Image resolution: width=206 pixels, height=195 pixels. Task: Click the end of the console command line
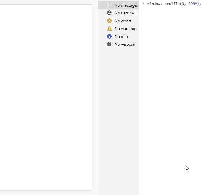(x=201, y=4)
